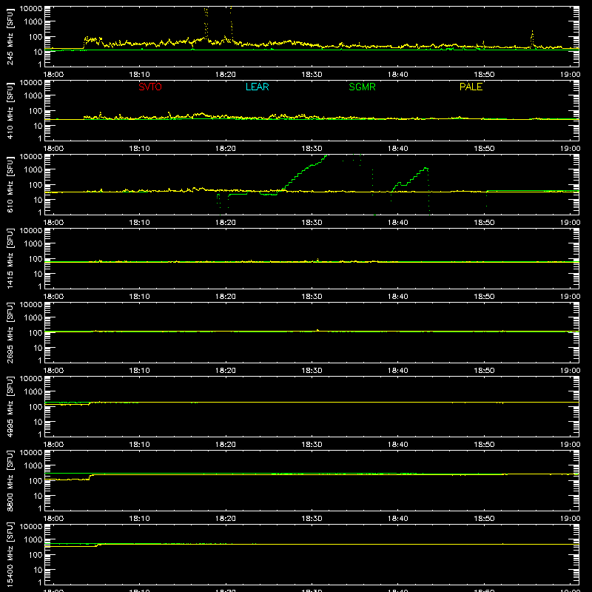
Task: Click 18:50 time label under 4995 MHz plot
Action: click(484, 445)
